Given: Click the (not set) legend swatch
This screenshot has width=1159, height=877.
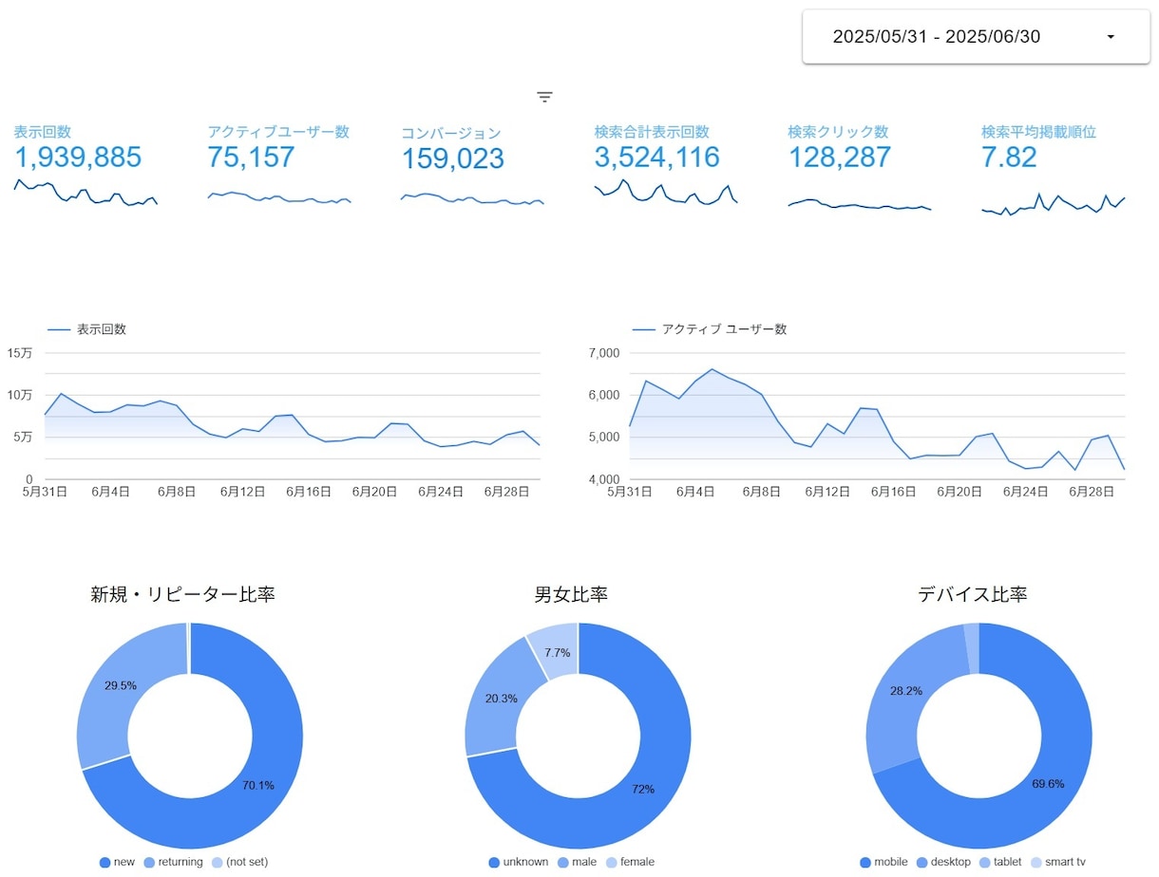Looking at the screenshot, I should click(x=218, y=862).
